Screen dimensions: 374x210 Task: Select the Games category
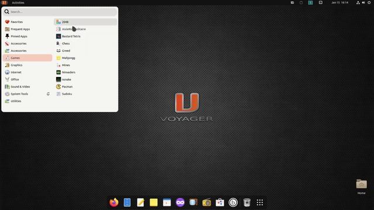(x=27, y=58)
